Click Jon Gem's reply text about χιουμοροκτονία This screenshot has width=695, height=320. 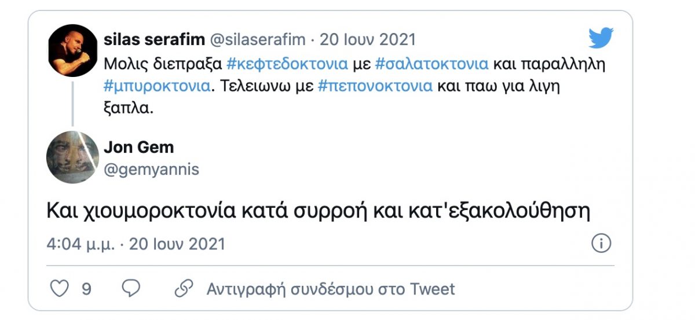coord(318,211)
